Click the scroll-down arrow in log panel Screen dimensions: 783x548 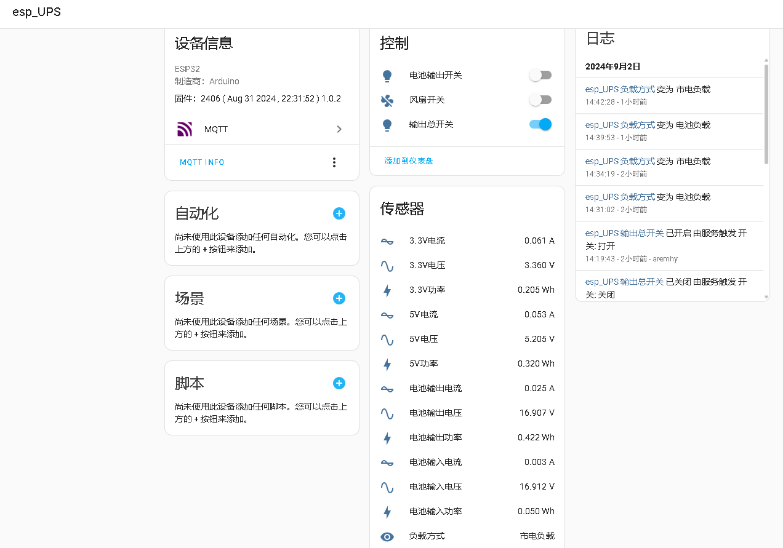click(x=766, y=297)
